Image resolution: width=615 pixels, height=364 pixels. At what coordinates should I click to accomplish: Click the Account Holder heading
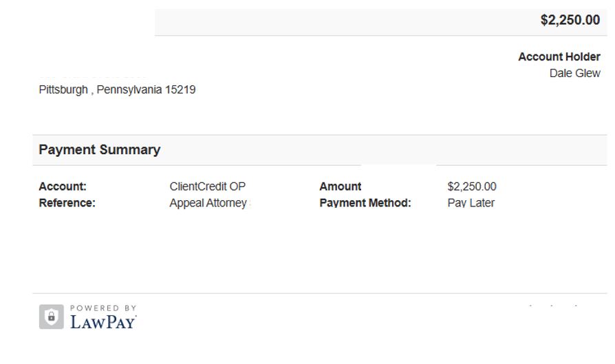coord(559,56)
